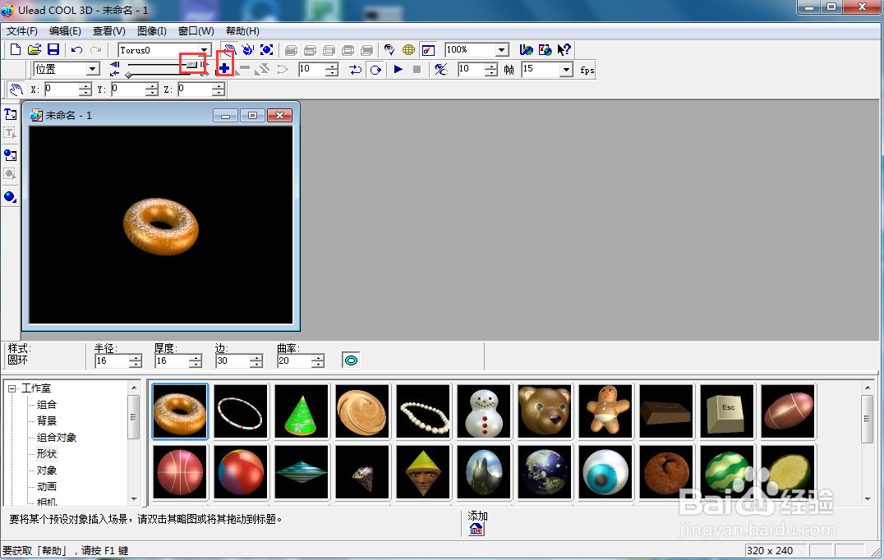Click the Add preset house icon

point(477,529)
